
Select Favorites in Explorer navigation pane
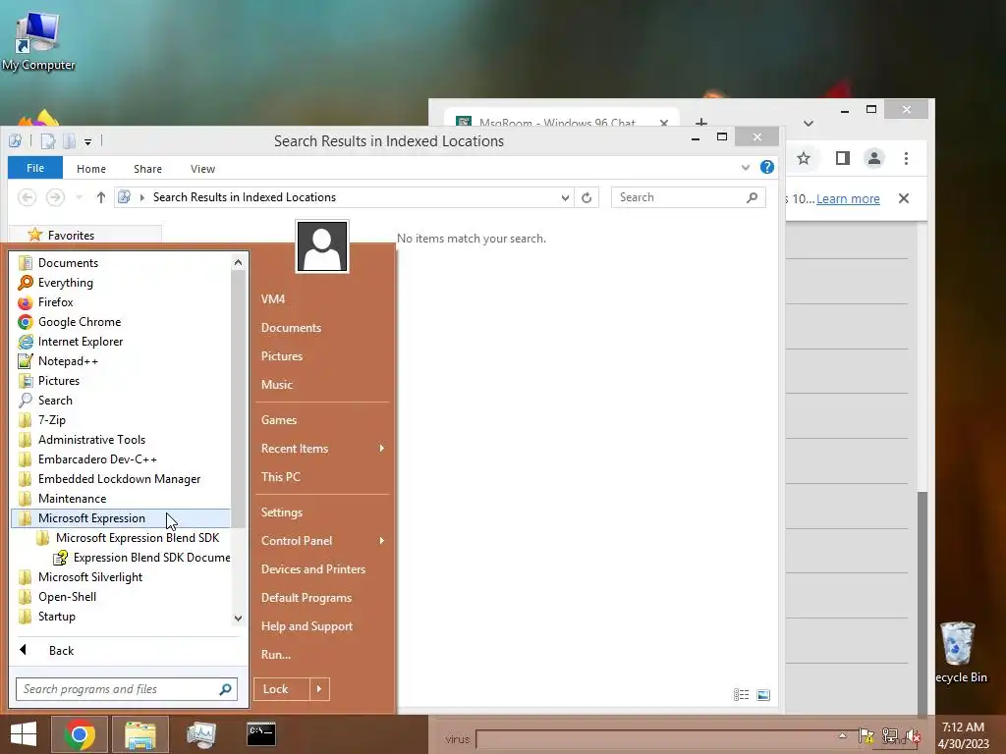click(71, 236)
